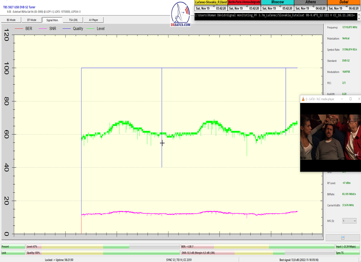
Task: Toggle the Sync TS indicator
Action: pos(348,253)
